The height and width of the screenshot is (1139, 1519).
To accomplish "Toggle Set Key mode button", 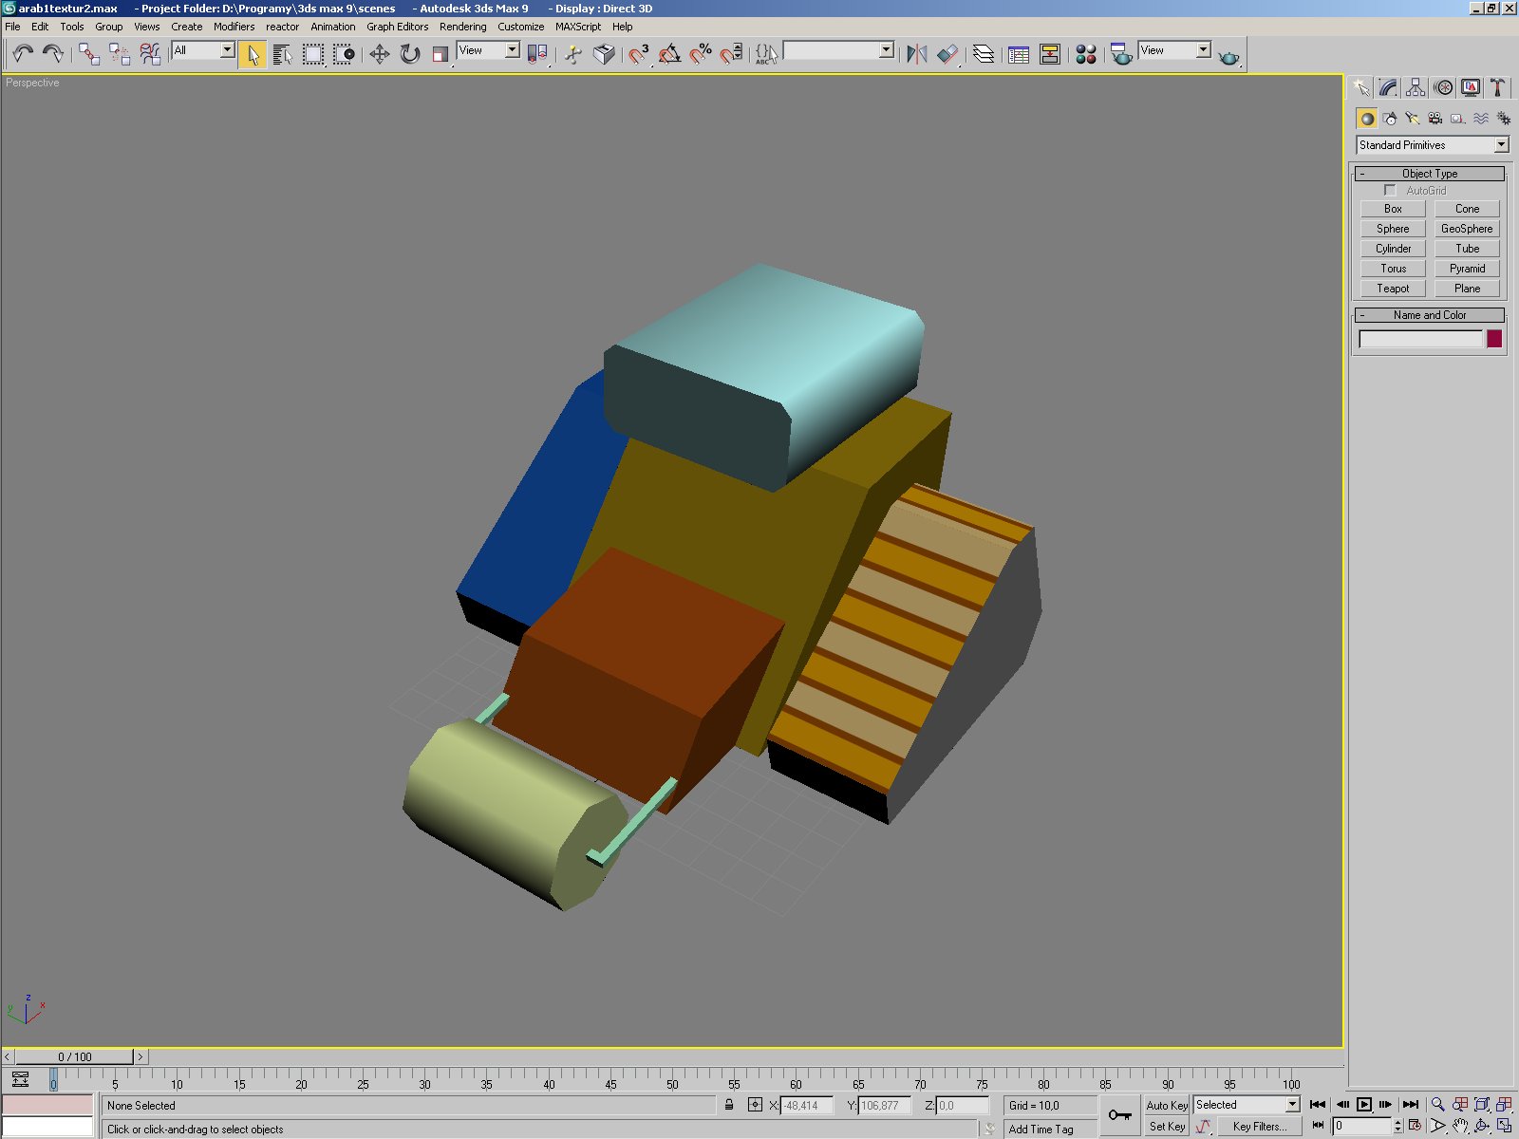I will (1167, 1127).
